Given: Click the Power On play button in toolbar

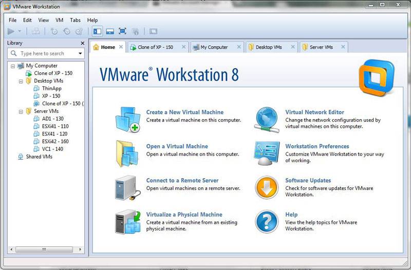Looking at the screenshot, I should 11,31.
